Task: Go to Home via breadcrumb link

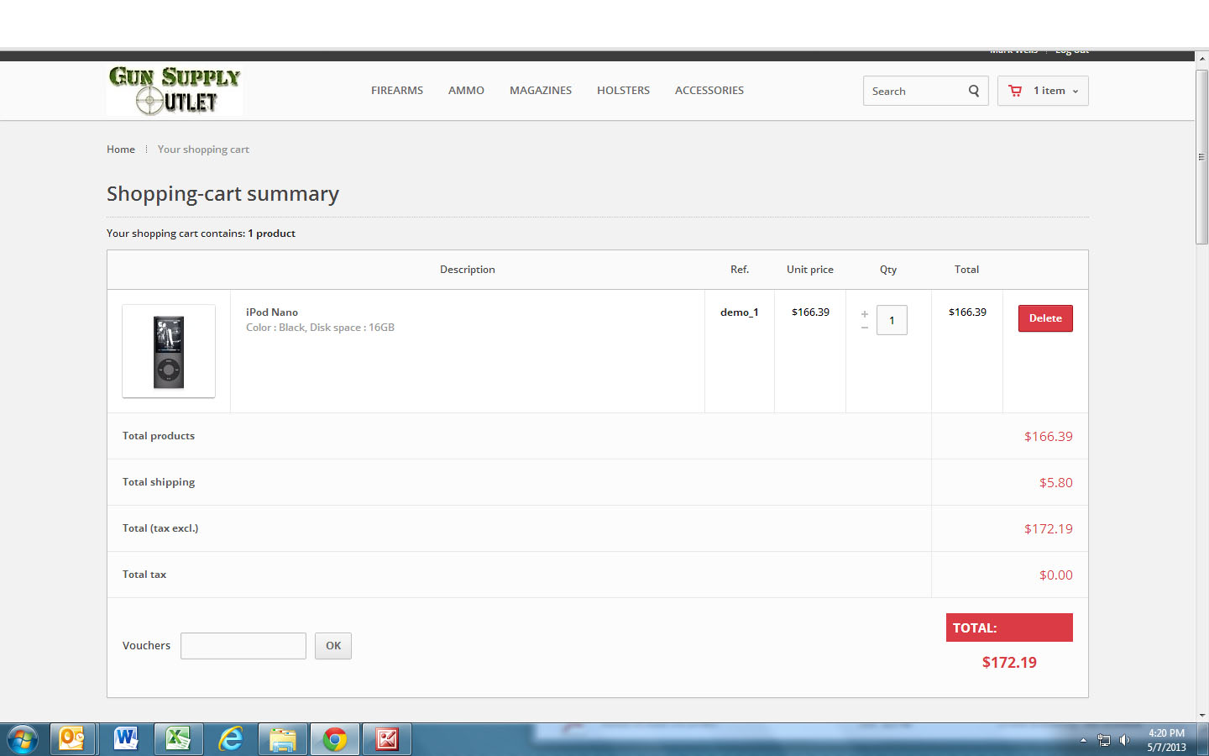Action: (121, 150)
